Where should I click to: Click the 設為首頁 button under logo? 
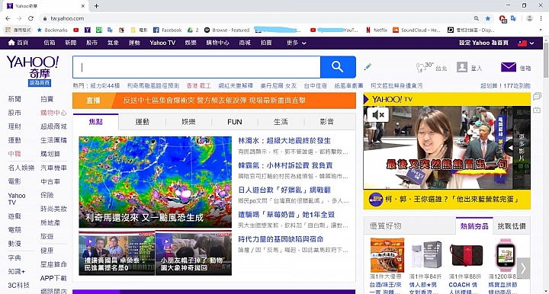pyautogui.click(x=40, y=83)
